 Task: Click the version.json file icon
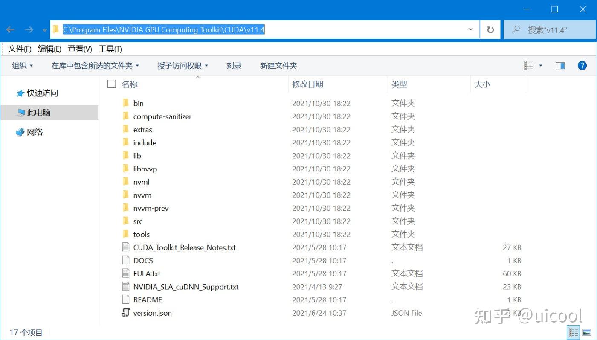pos(125,313)
